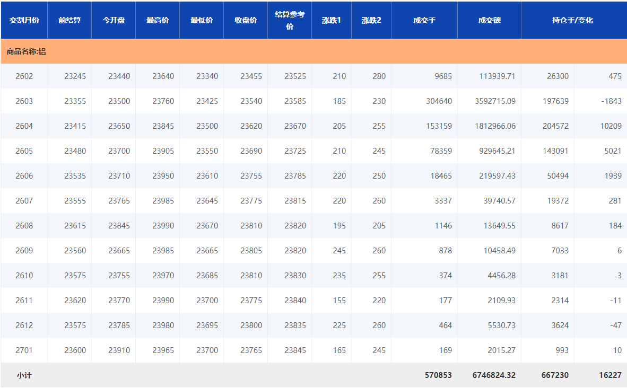The image size is (627, 388).
Task: Click the 持仓手/变化 column header
Action: click(573, 20)
